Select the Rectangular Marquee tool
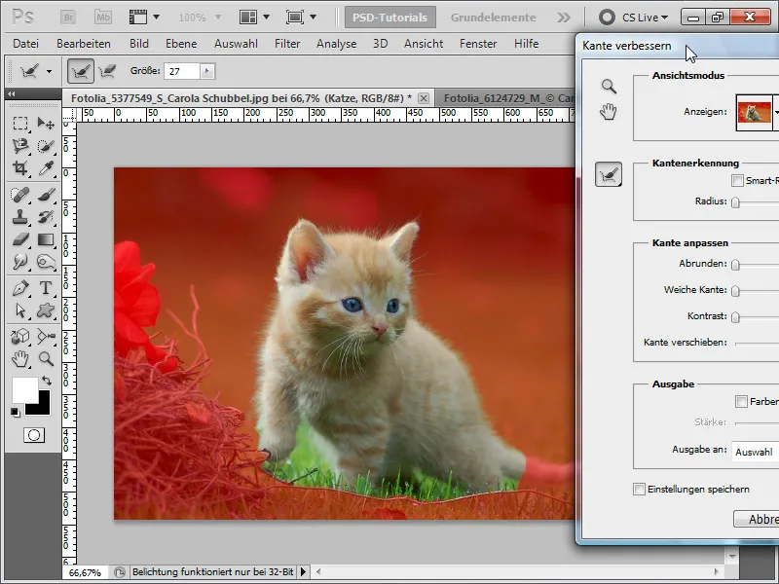Screen dimensions: 779x584 [20, 123]
